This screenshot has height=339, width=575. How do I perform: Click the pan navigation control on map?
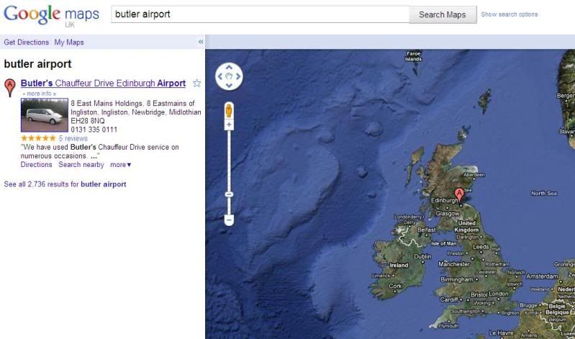click(x=229, y=76)
